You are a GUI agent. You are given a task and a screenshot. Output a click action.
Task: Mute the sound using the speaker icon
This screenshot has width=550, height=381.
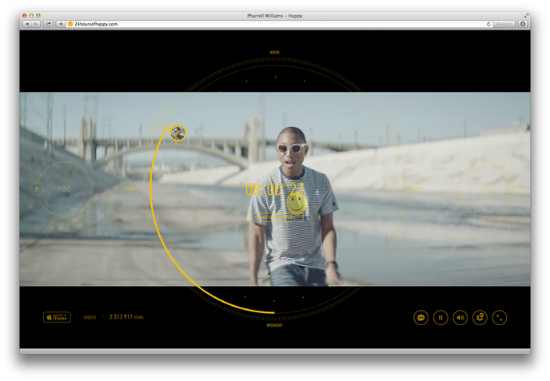click(460, 318)
